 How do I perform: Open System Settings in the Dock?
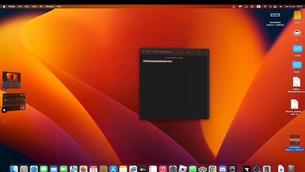click(x=173, y=169)
